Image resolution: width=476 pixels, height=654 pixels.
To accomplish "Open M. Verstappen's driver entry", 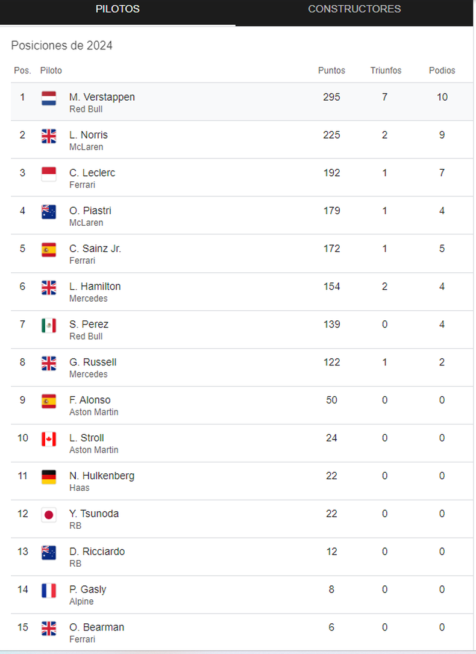I will tap(102, 97).
